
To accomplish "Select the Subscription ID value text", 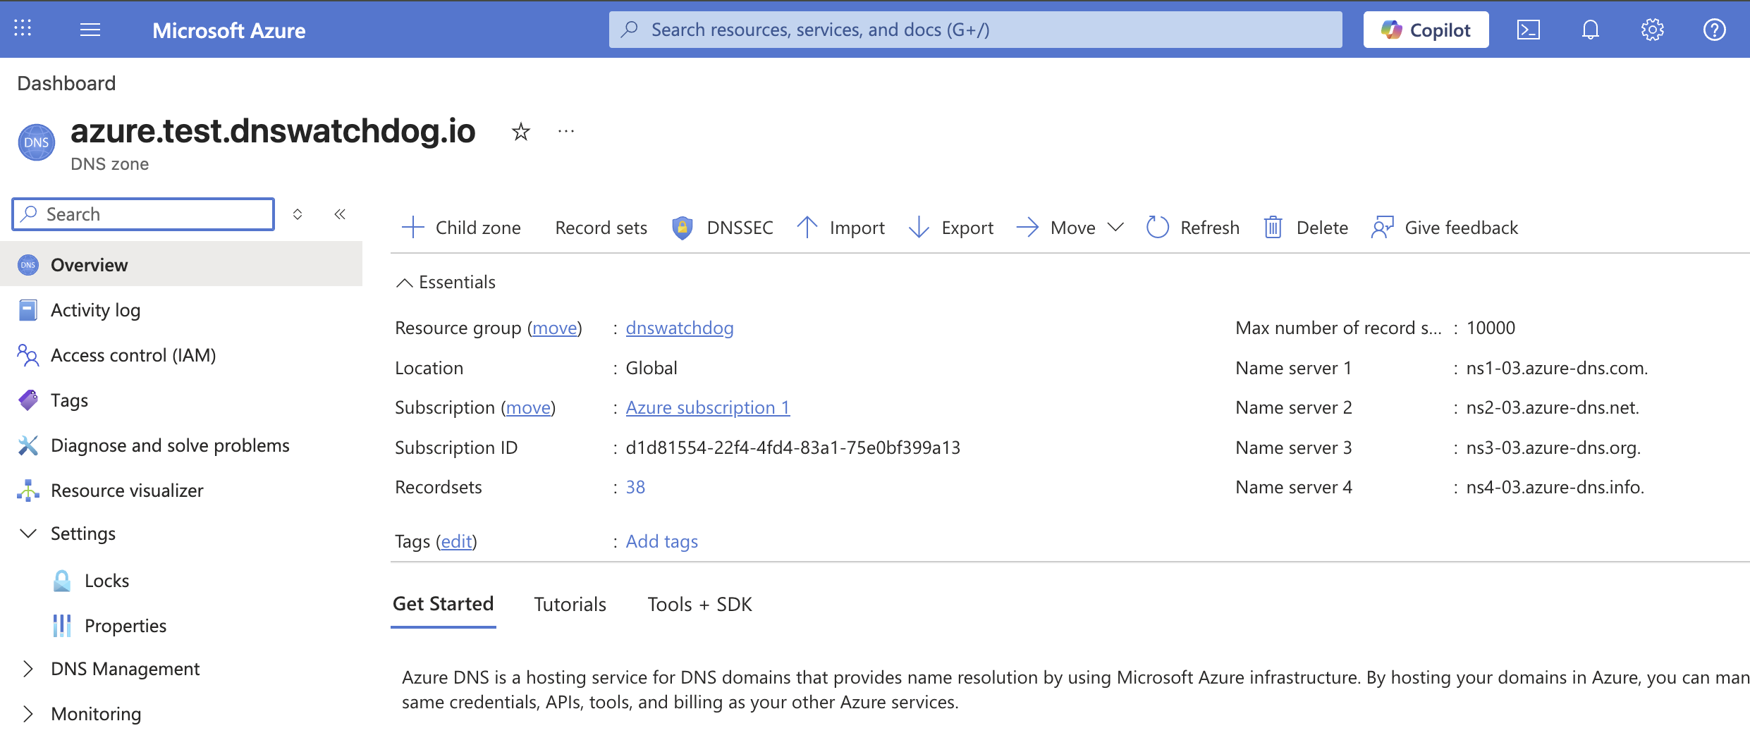I will [793, 448].
